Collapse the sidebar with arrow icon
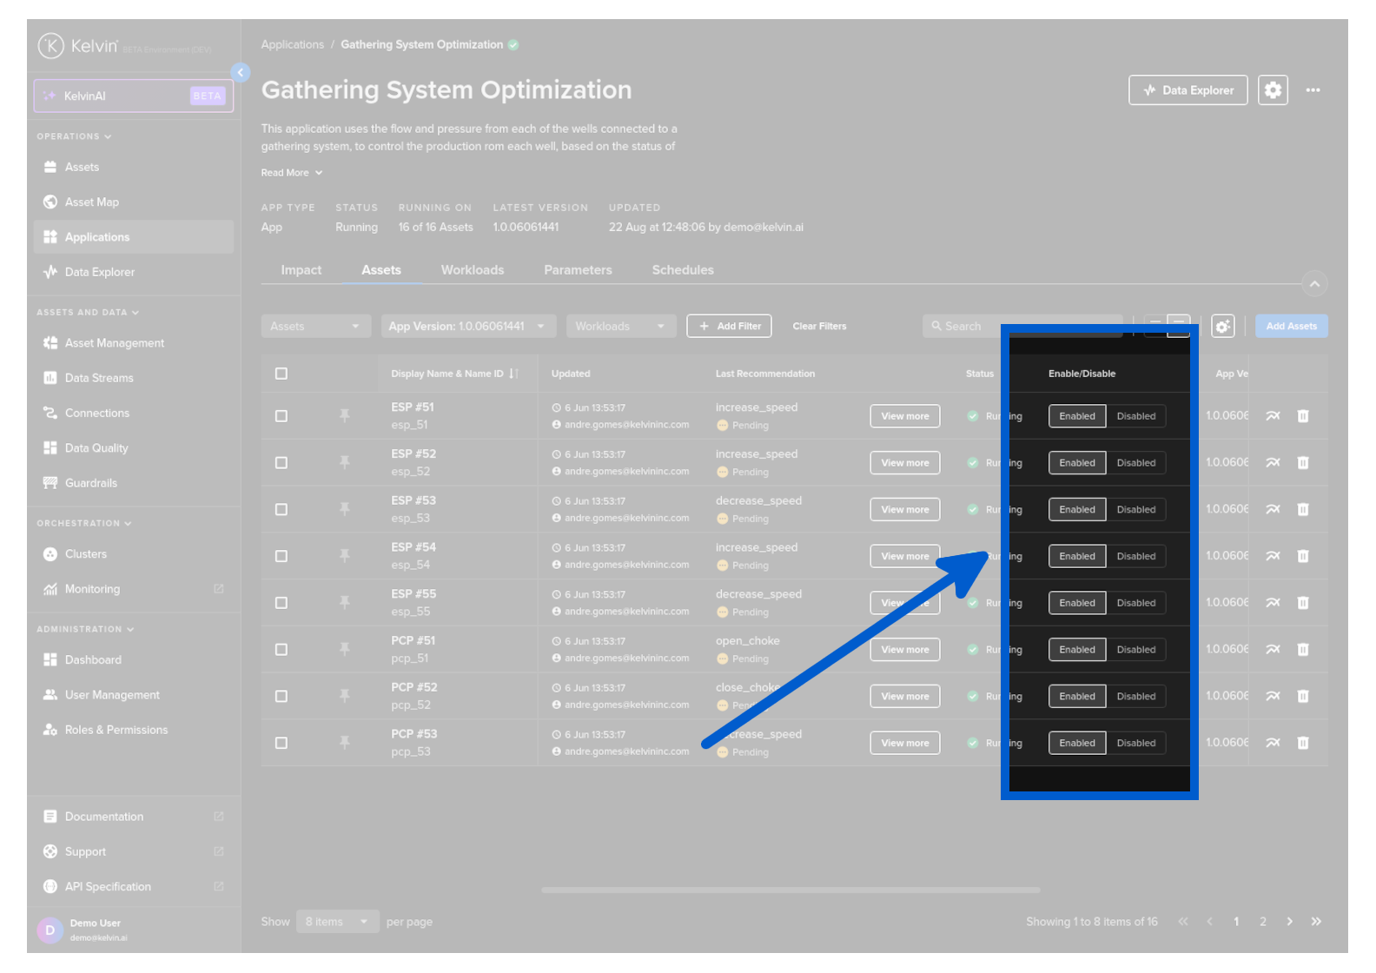This screenshot has width=1376, height=973. pyautogui.click(x=241, y=73)
